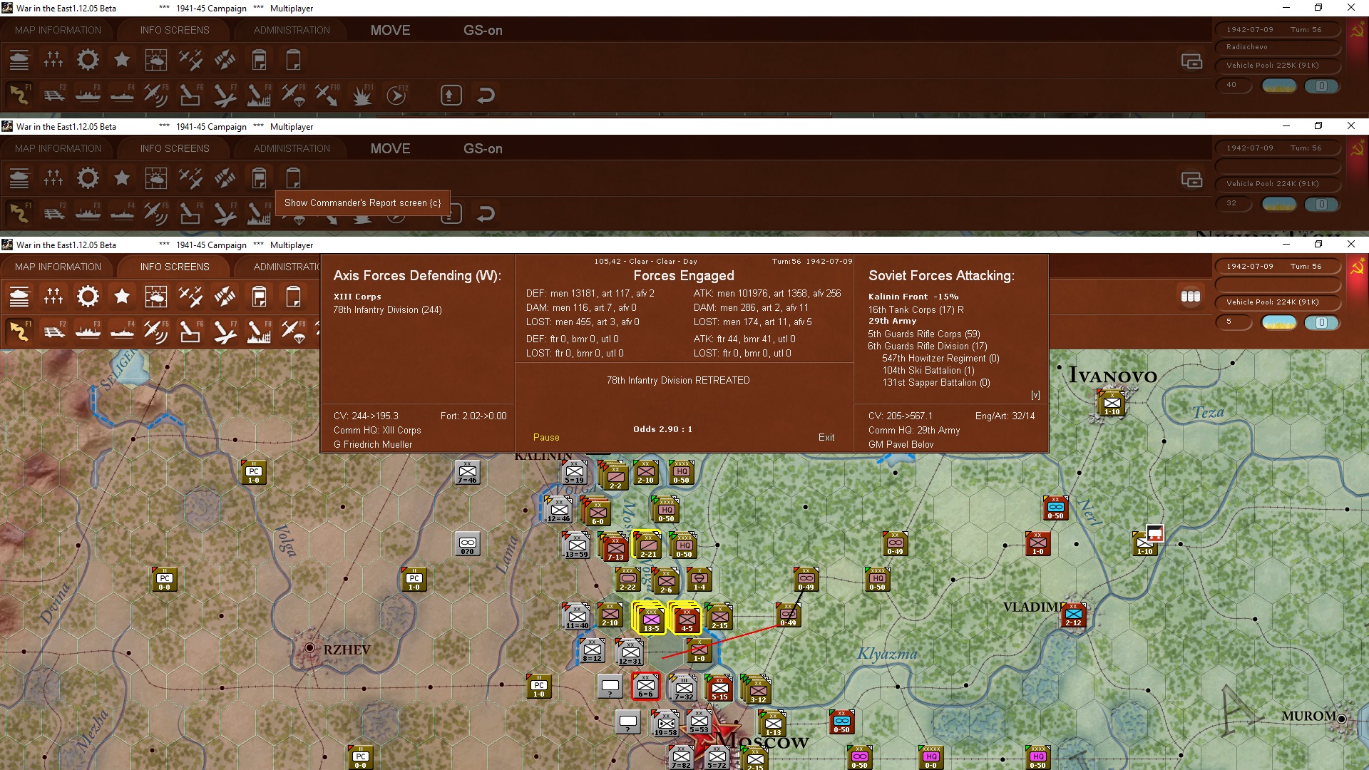Select F2 rail mode in front window
1369x770 pixels.
pyautogui.click(x=53, y=331)
